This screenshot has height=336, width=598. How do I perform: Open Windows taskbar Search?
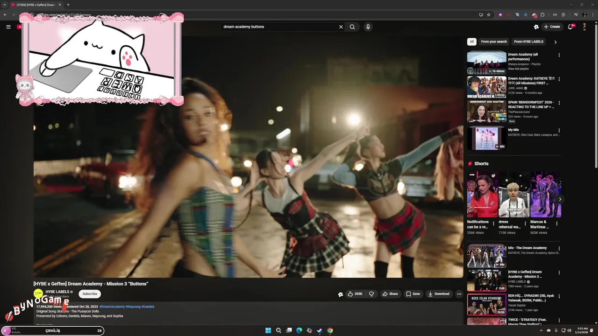pos(278,330)
